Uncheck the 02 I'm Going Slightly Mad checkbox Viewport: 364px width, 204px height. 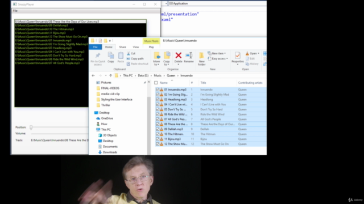click(158, 95)
